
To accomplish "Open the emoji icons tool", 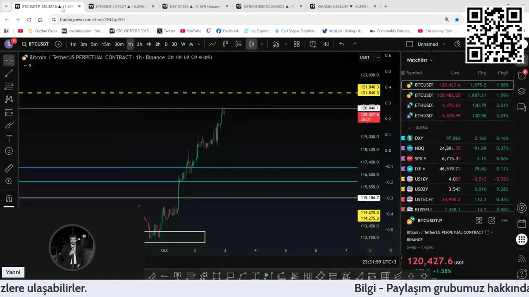I will coord(9,151).
